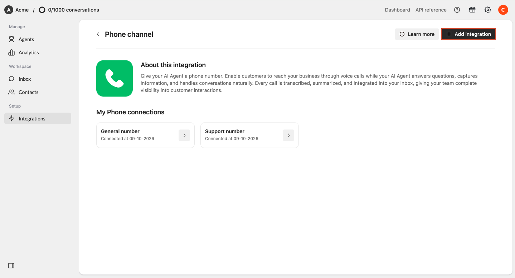Click the Support number card title
Image resolution: width=515 pixels, height=278 pixels.
point(225,131)
